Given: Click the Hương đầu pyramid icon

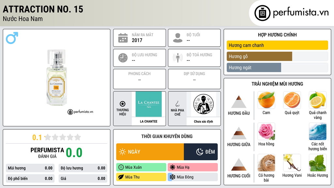Looking at the screenshot, I should coord(239,102).
